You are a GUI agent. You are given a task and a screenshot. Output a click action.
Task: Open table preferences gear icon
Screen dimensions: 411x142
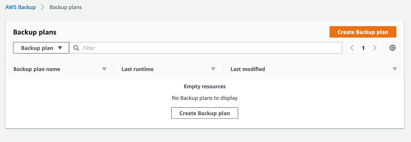393,48
